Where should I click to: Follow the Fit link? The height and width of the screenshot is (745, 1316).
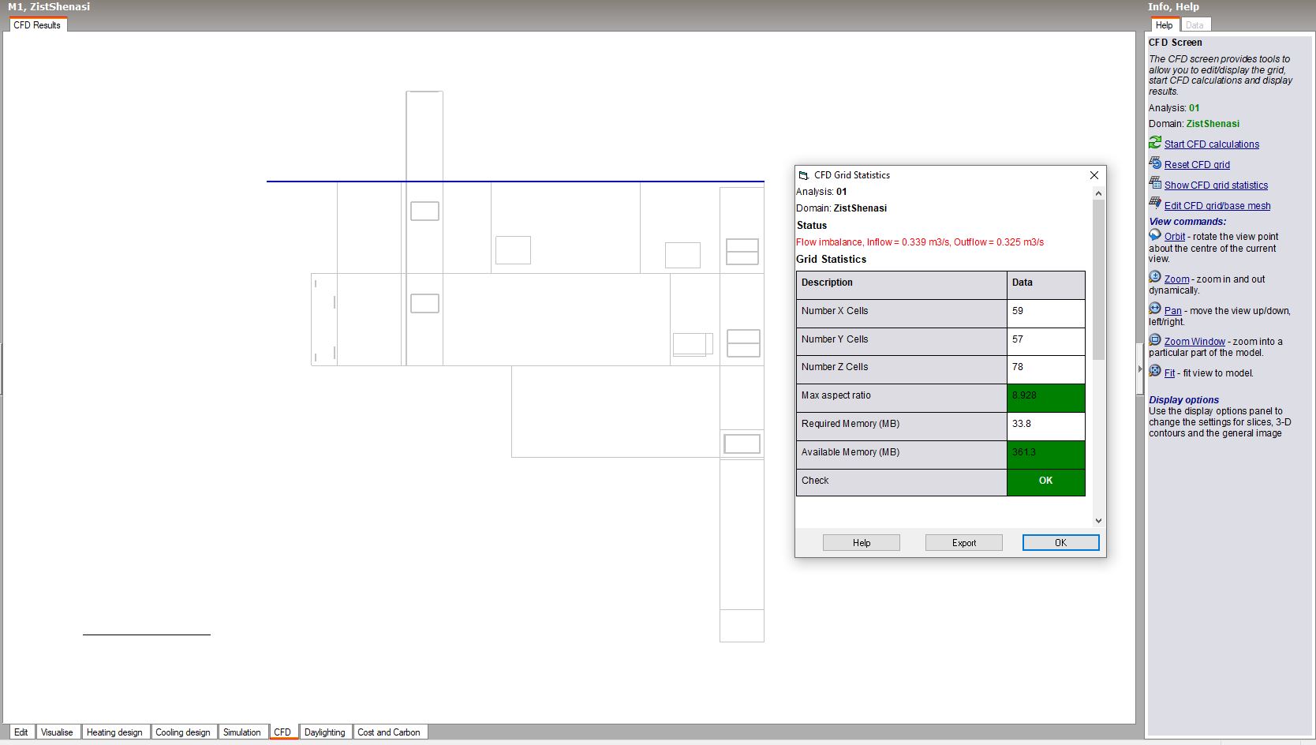coord(1169,373)
